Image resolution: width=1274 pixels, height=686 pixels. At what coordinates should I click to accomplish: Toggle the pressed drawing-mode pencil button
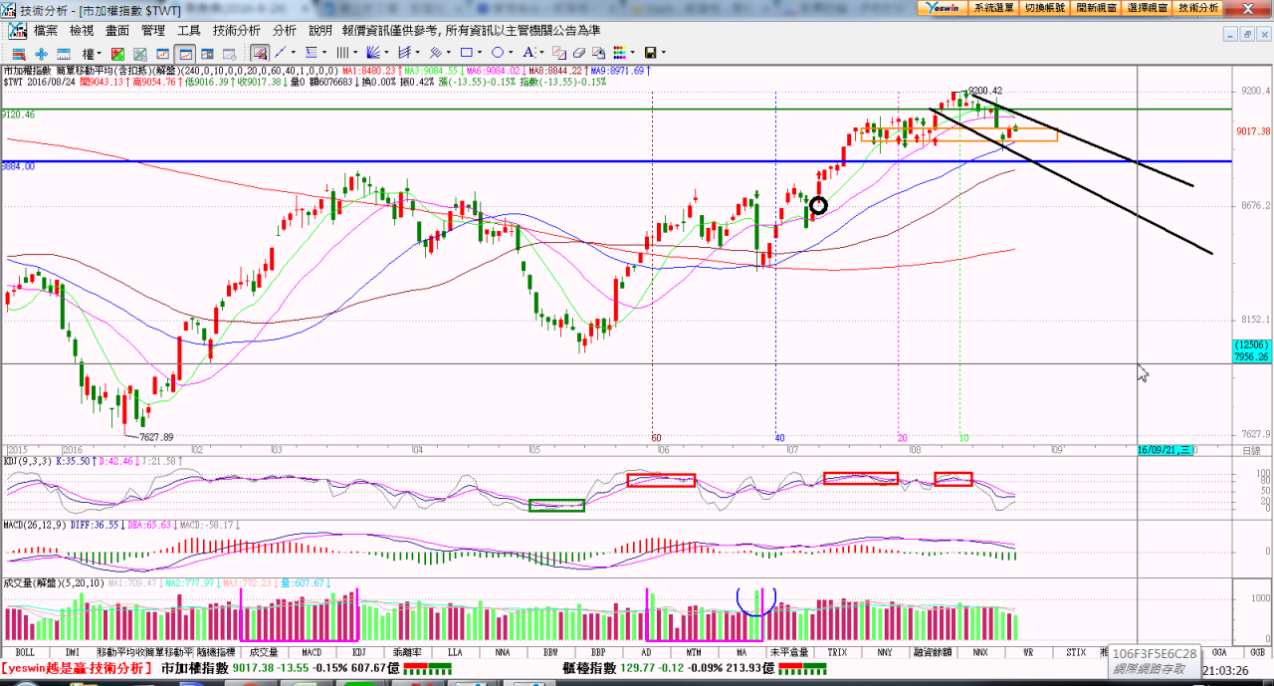point(259,53)
